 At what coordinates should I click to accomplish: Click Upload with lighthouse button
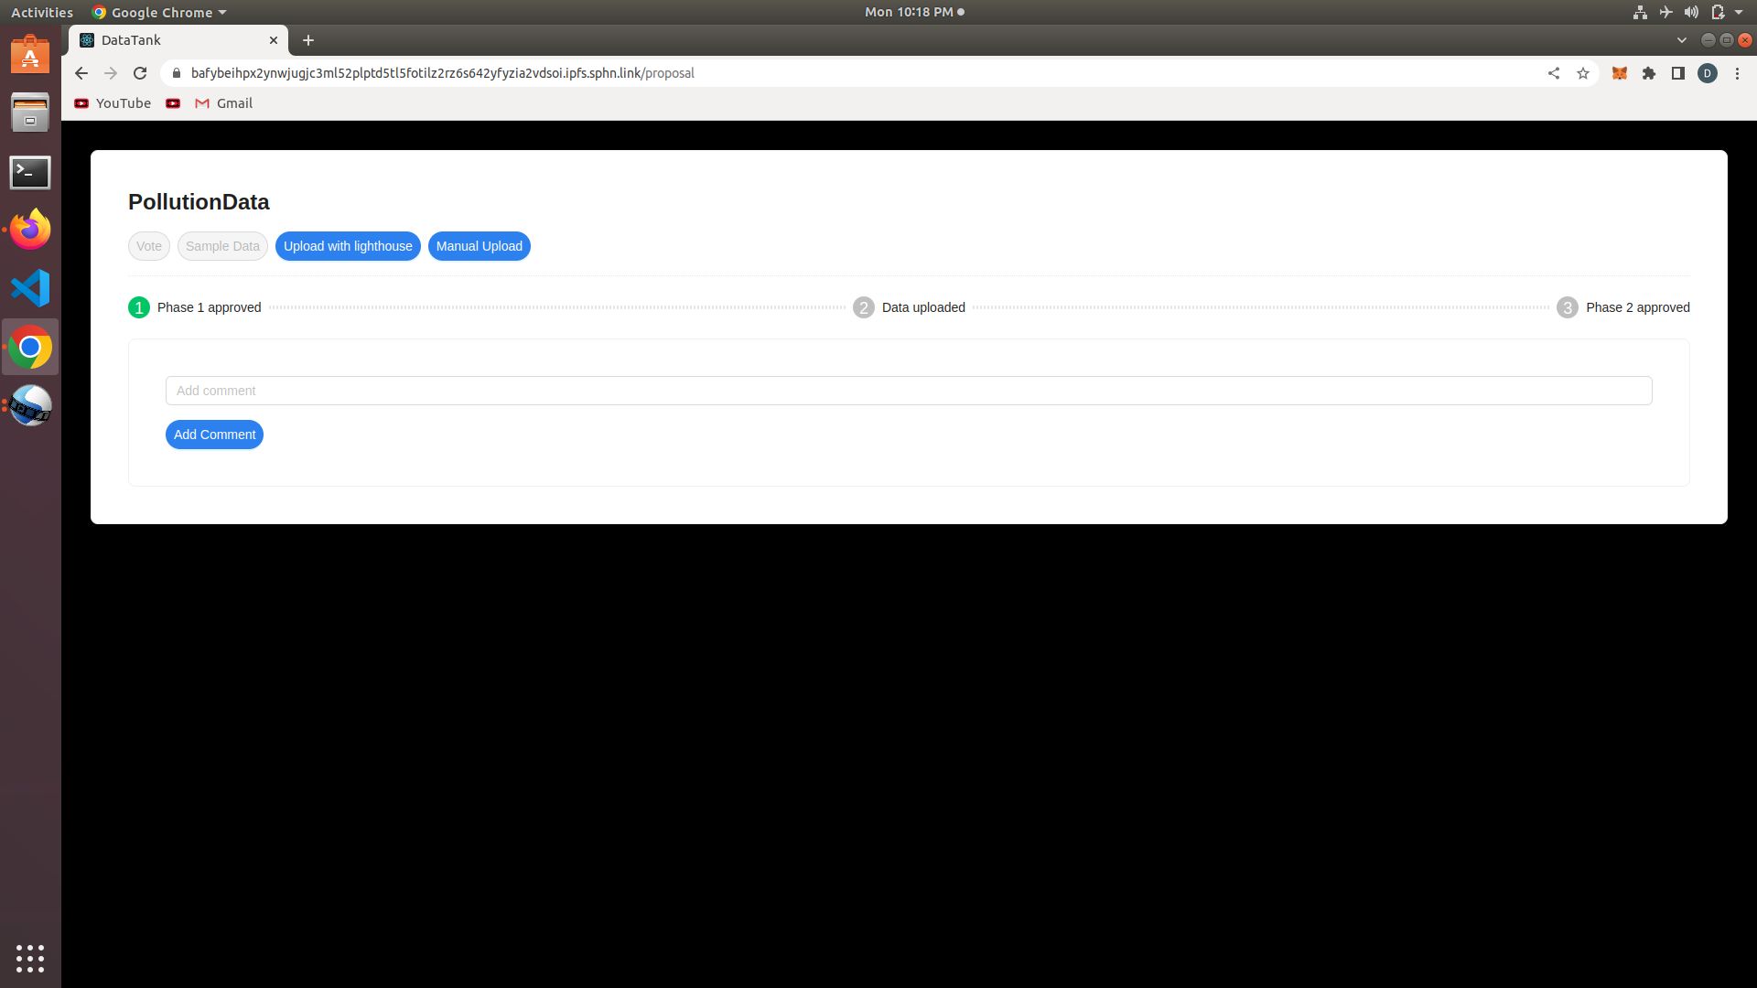point(348,246)
